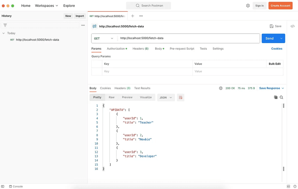Click the New button in History

(x=68, y=16)
